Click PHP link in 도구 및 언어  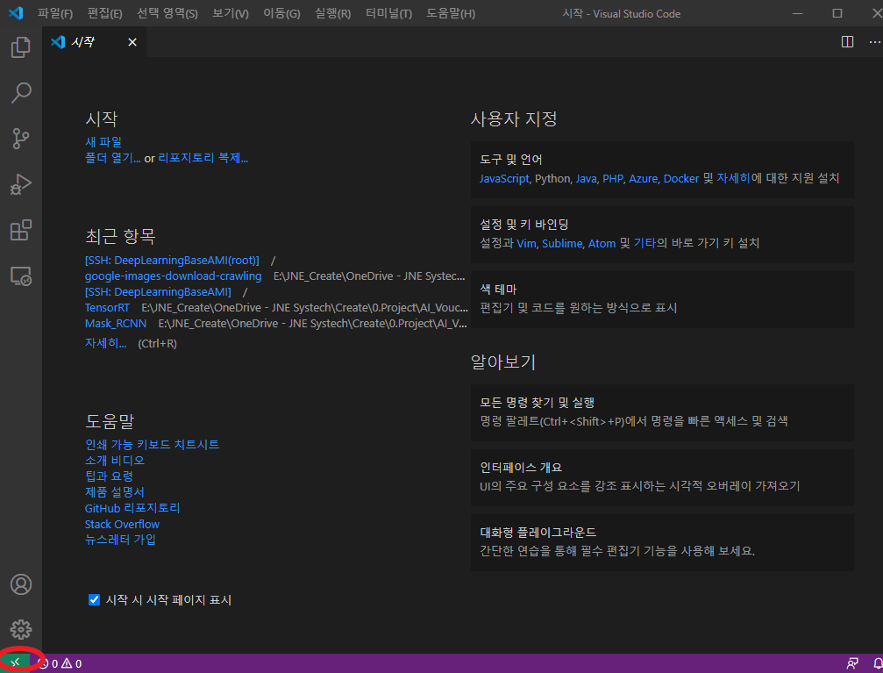click(x=613, y=179)
